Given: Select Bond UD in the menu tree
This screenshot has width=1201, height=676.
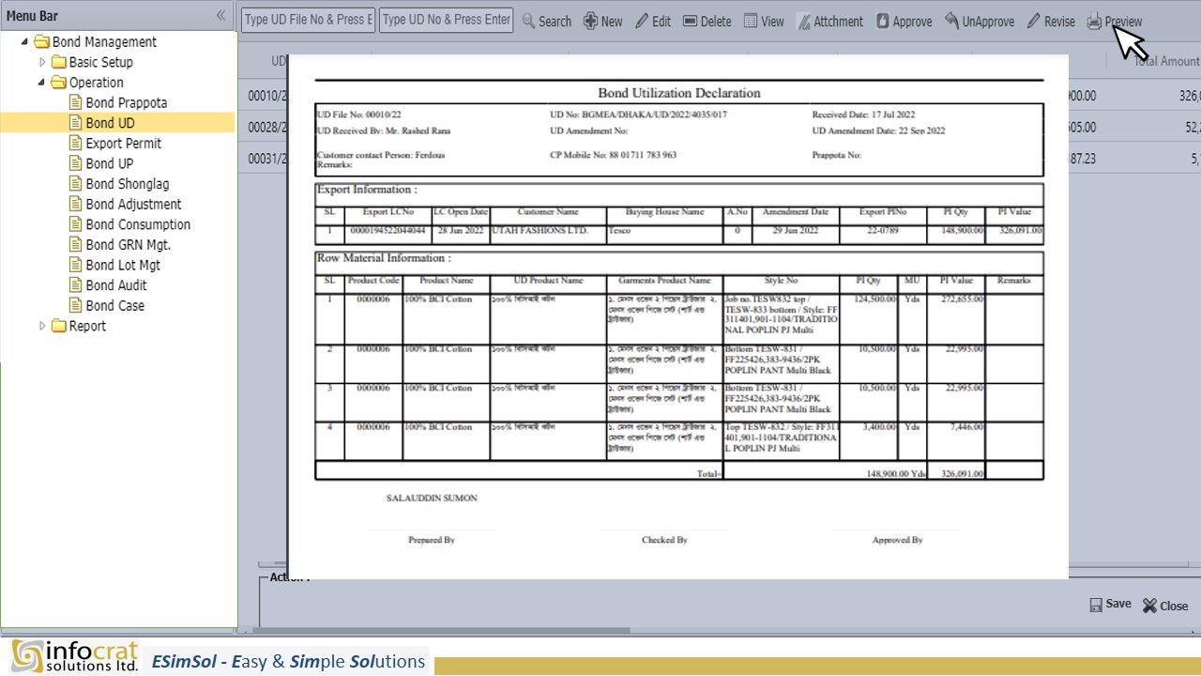Looking at the screenshot, I should point(110,123).
